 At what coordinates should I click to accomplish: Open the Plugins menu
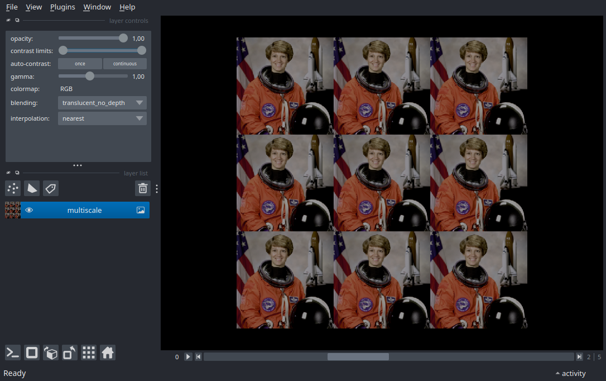pos(62,7)
